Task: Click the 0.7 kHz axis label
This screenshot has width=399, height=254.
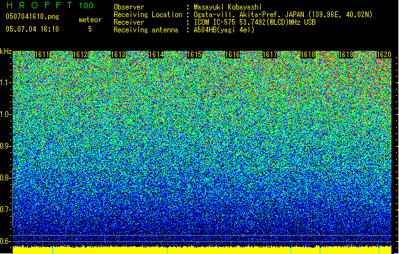Action: pos(5,210)
